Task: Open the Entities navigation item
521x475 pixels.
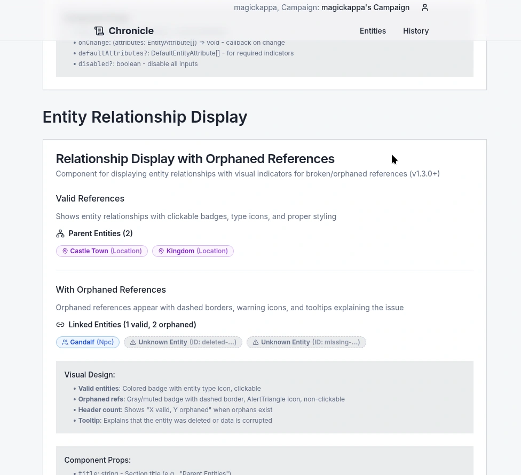Action: pyautogui.click(x=373, y=31)
